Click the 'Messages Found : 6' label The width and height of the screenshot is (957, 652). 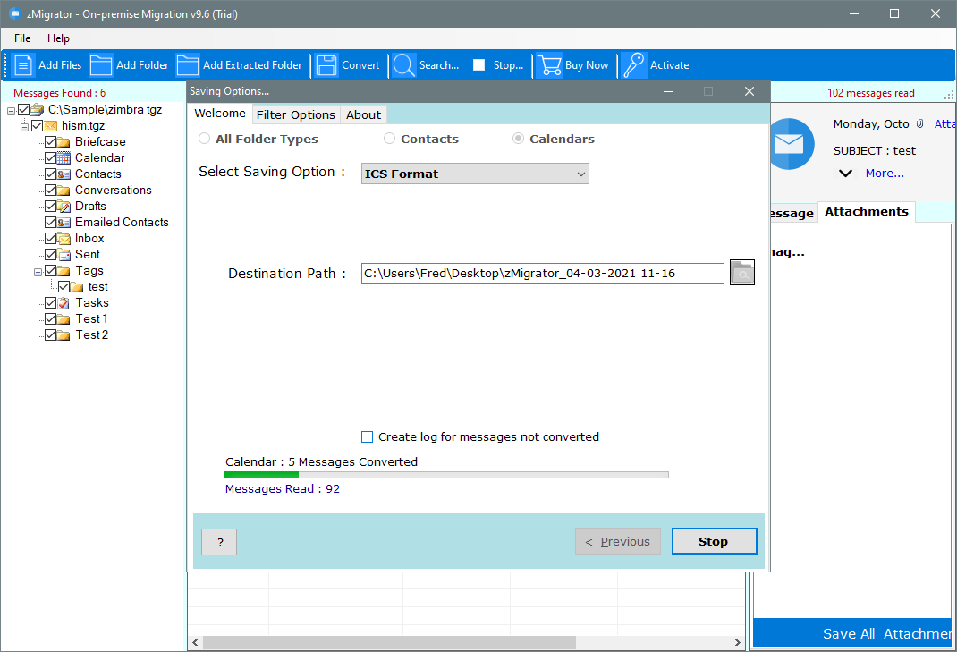pos(59,93)
